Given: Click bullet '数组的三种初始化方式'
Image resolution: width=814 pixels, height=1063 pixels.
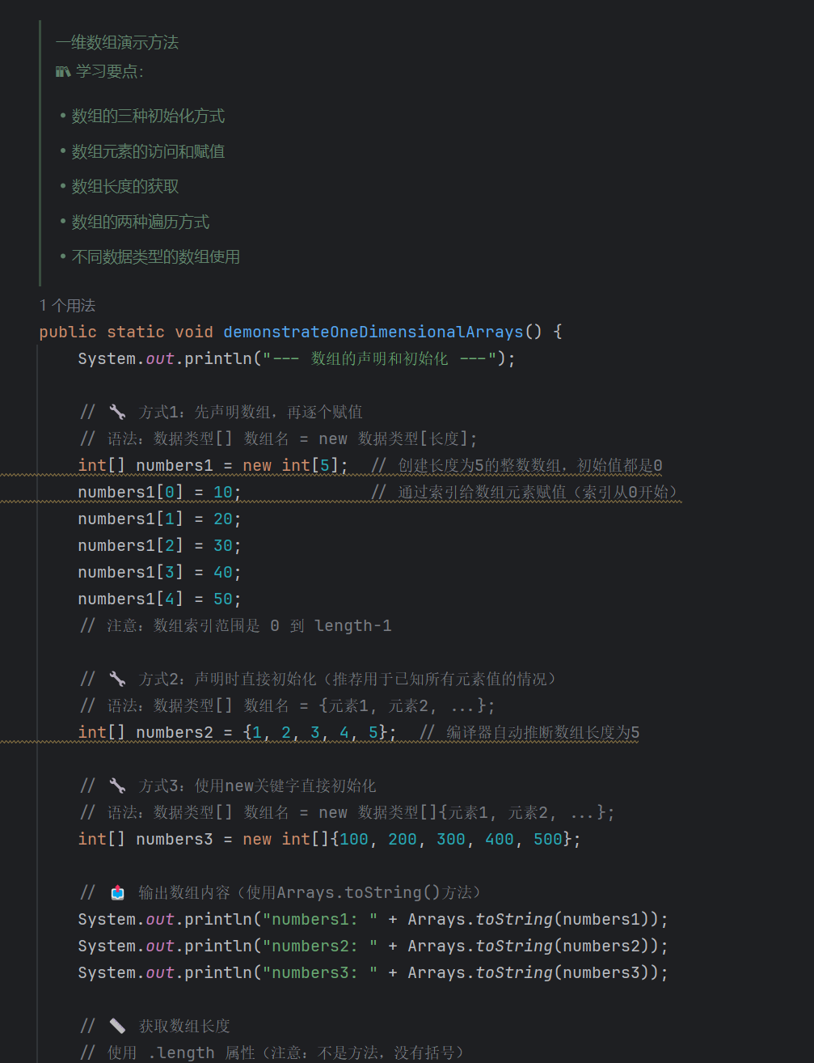Looking at the screenshot, I should point(148,116).
